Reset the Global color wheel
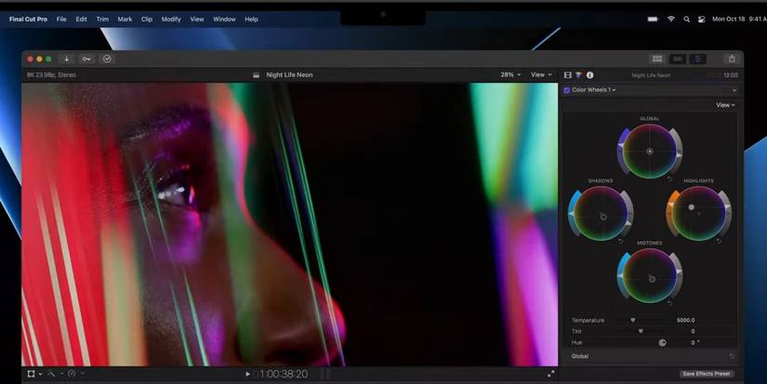This screenshot has width=767, height=384. [x=669, y=179]
